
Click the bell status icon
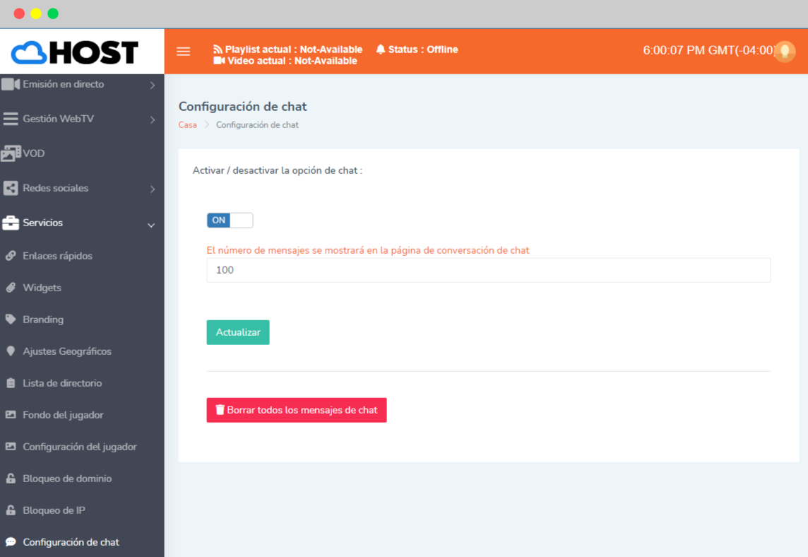(381, 49)
